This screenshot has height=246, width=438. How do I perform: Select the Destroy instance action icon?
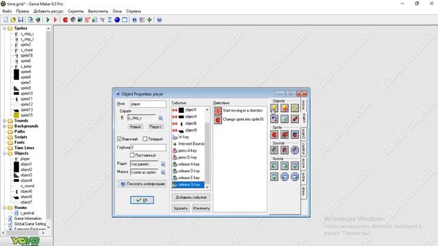click(285, 119)
